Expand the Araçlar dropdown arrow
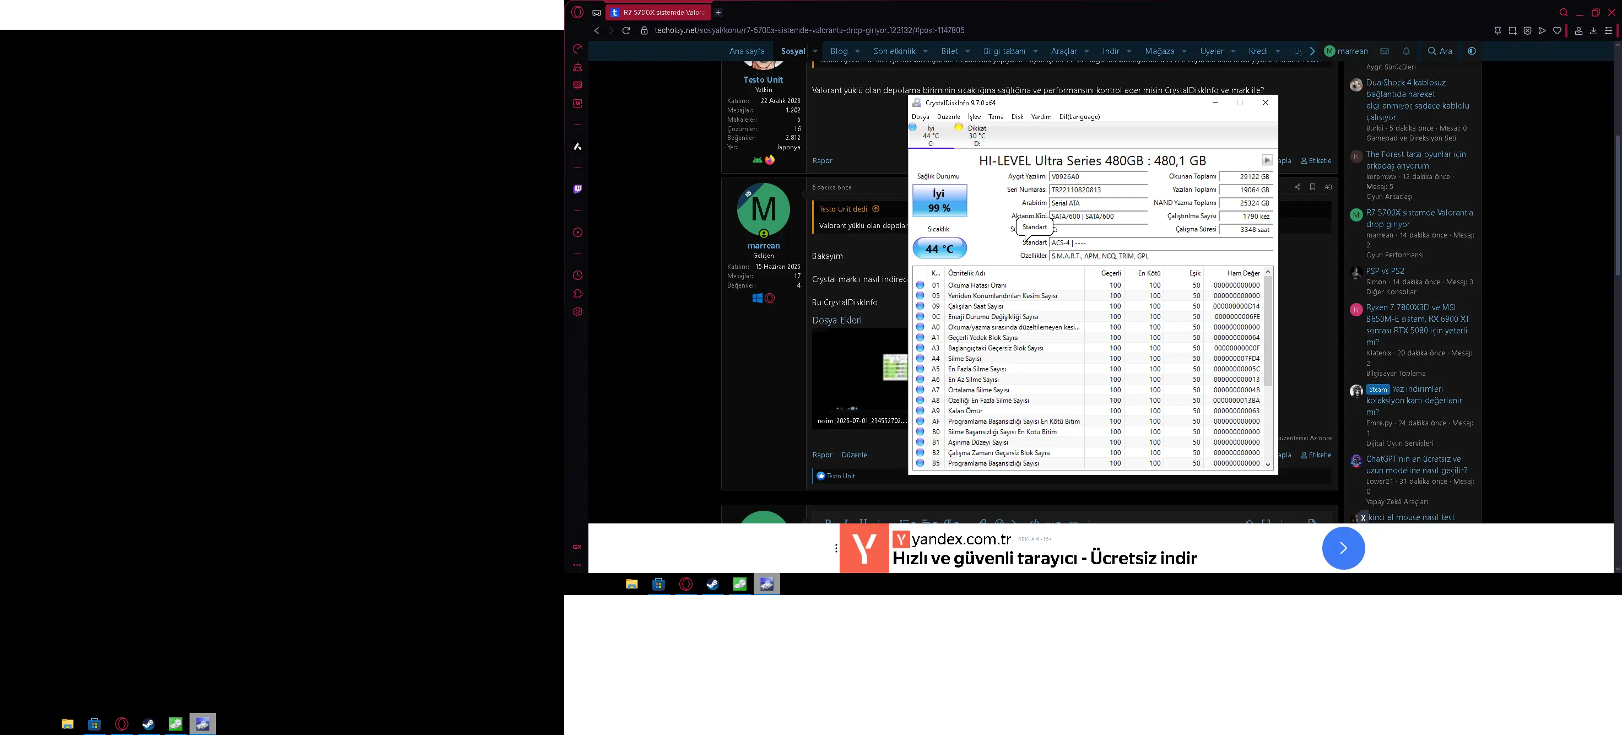This screenshot has width=1622, height=735. 1086,51
